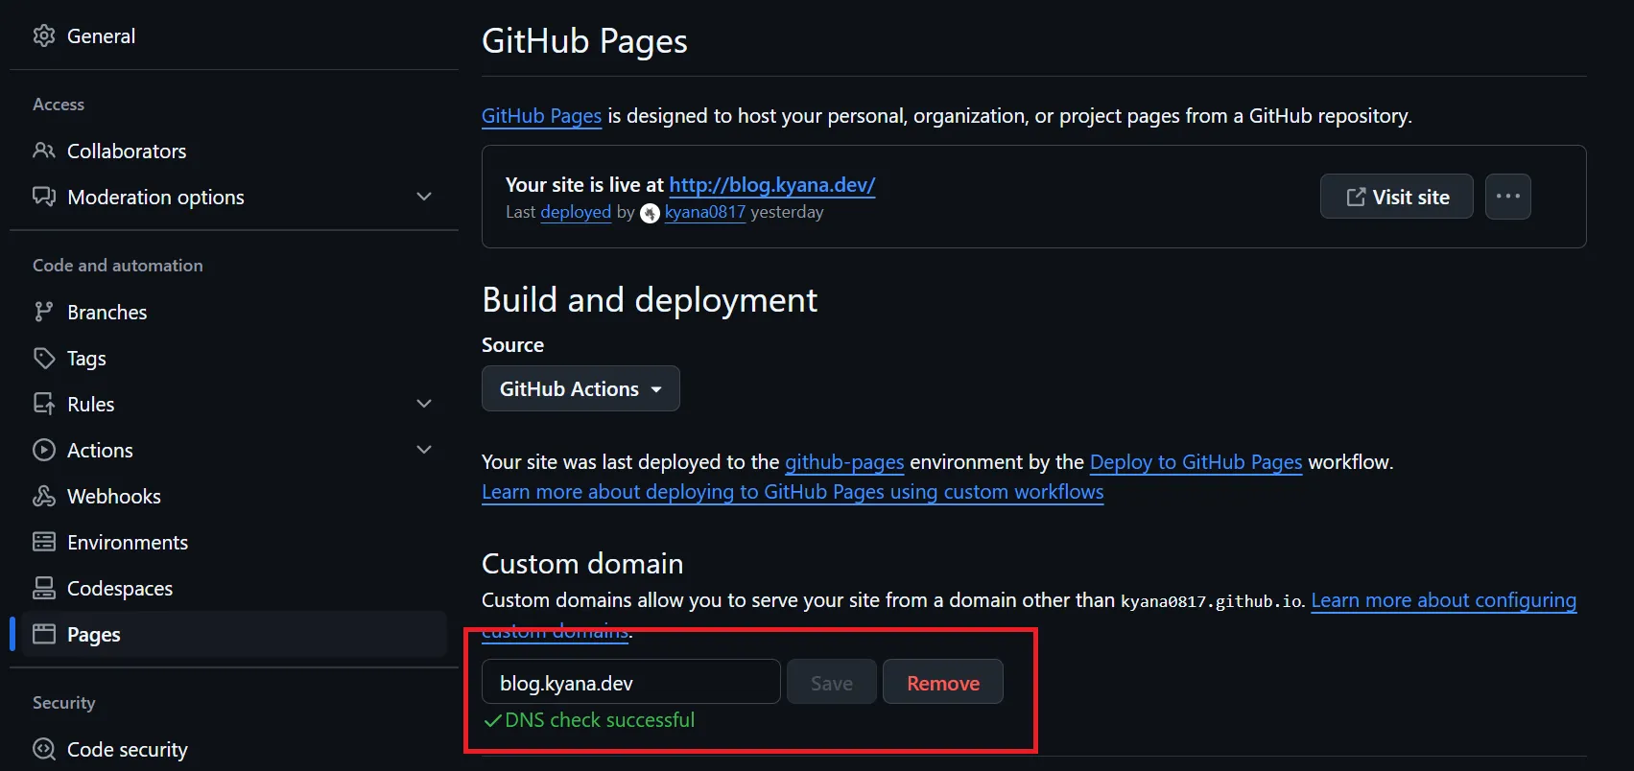Click the Codespaces icon
The image size is (1634, 771).
(x=43, y=588)
